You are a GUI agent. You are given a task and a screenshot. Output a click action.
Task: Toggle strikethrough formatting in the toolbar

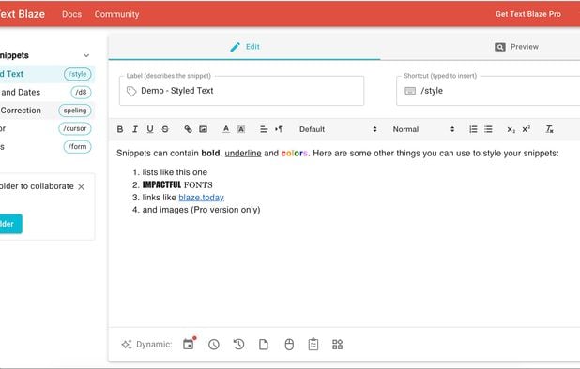[165, 129]
